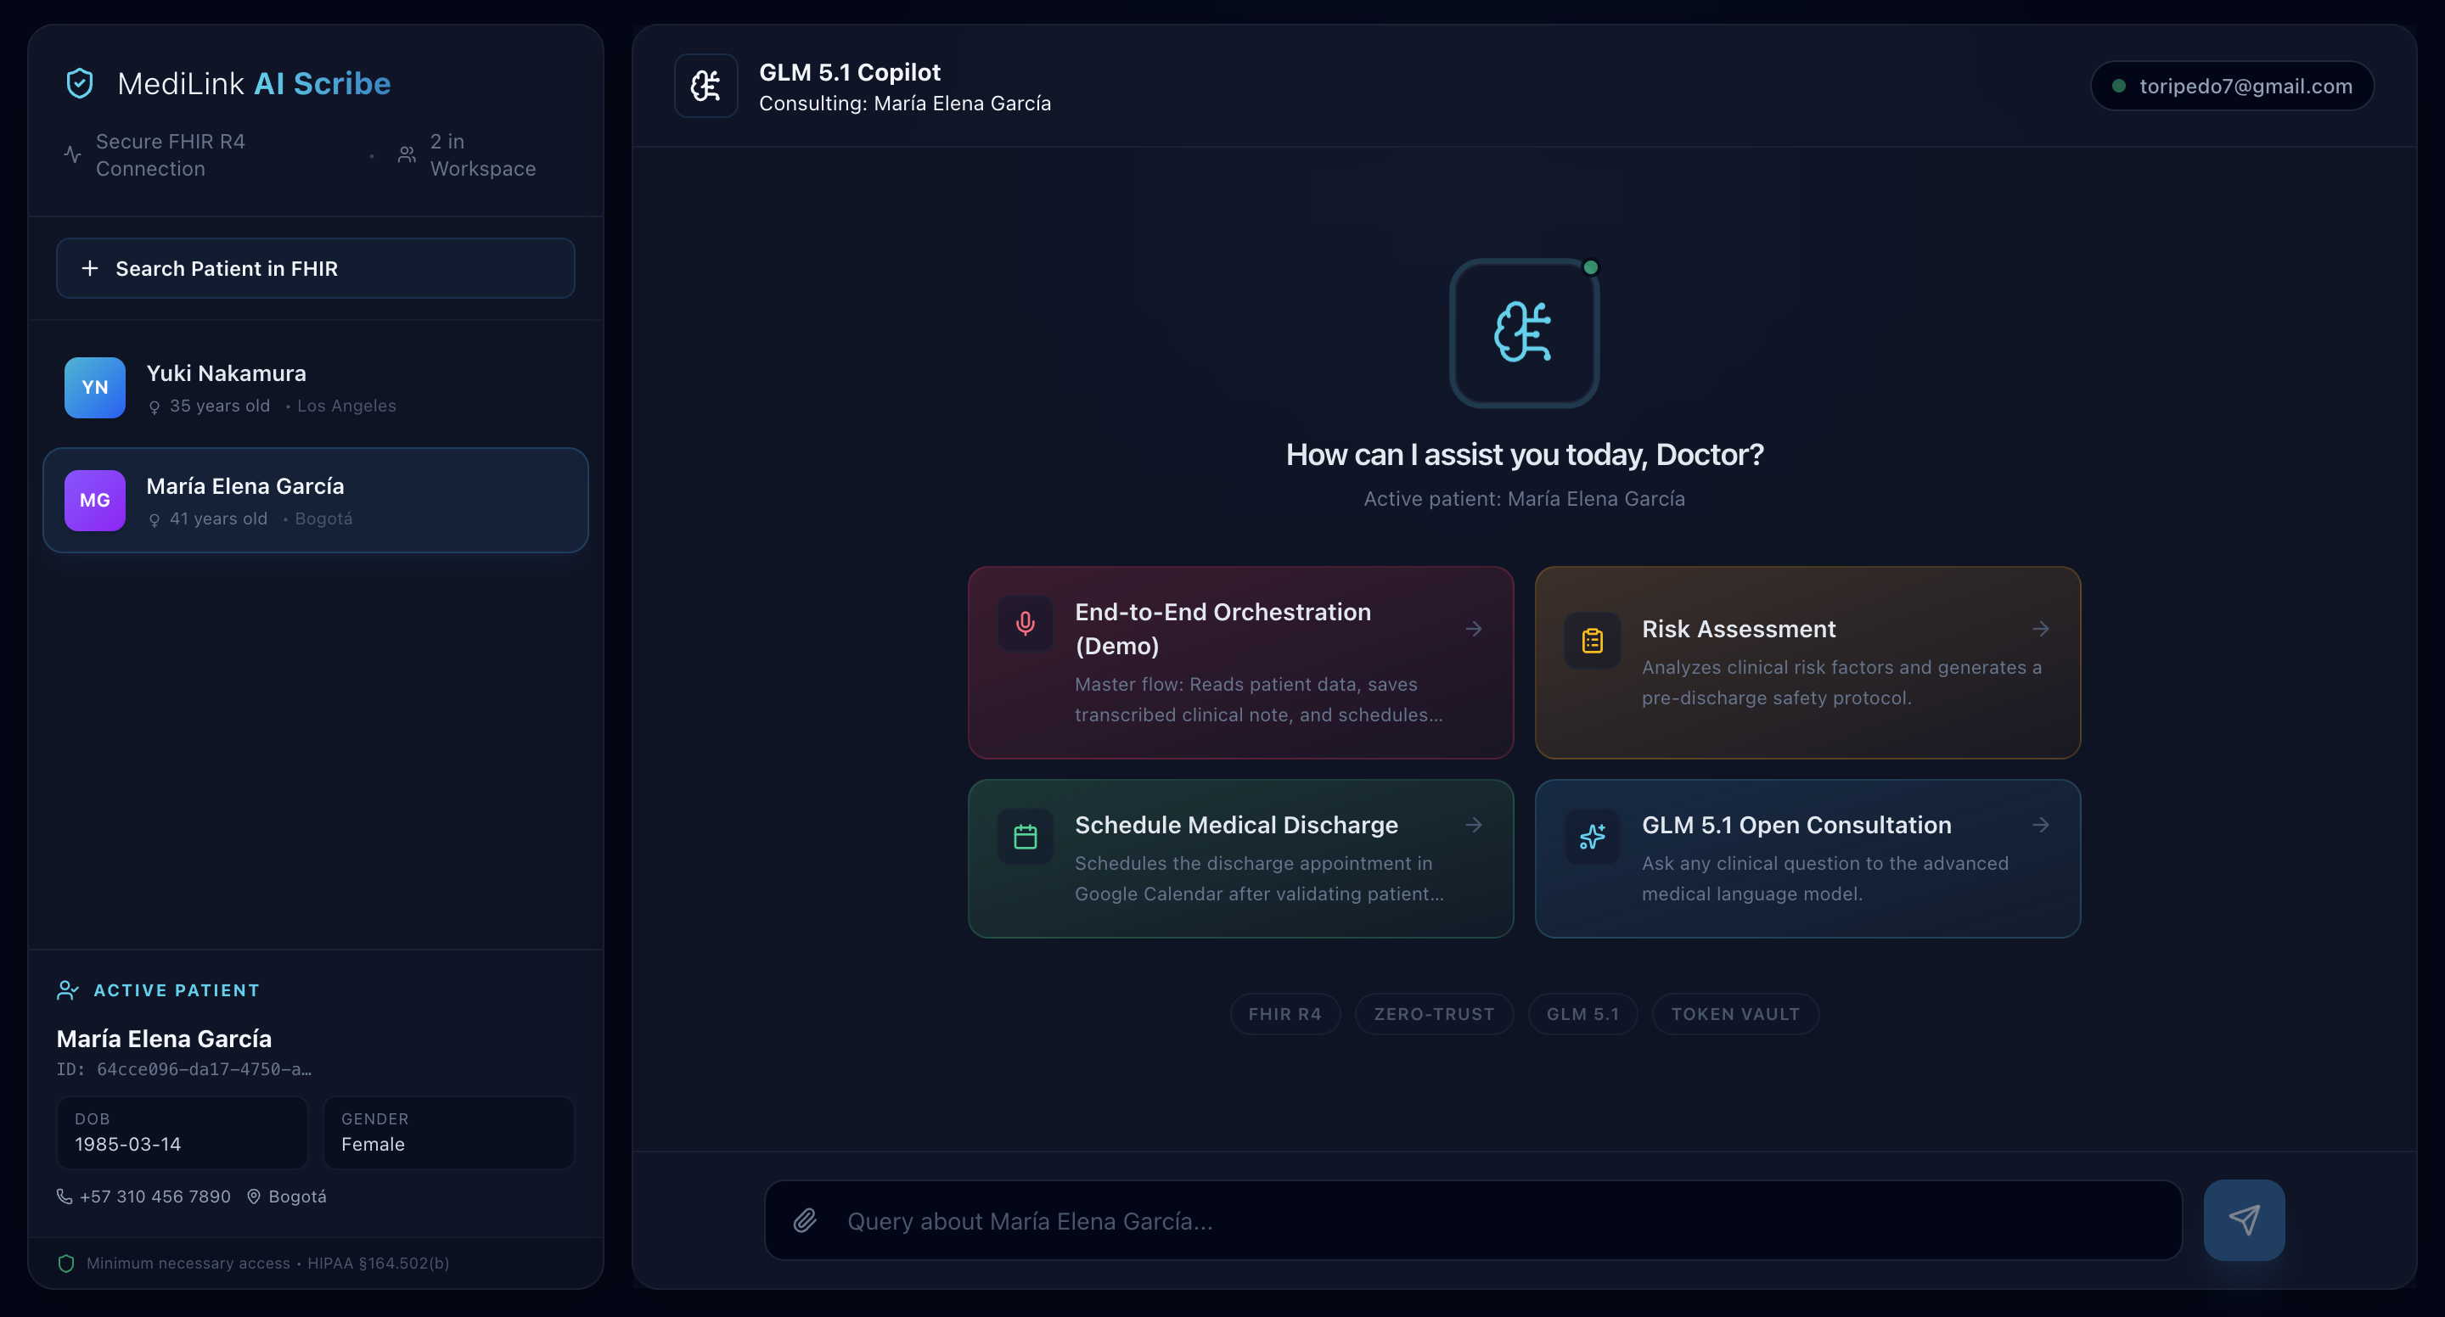Click the MG avatar for María Elena García
Image resolution: width=2445 pixels, height=1317 pixels.
tap(95, 500)
